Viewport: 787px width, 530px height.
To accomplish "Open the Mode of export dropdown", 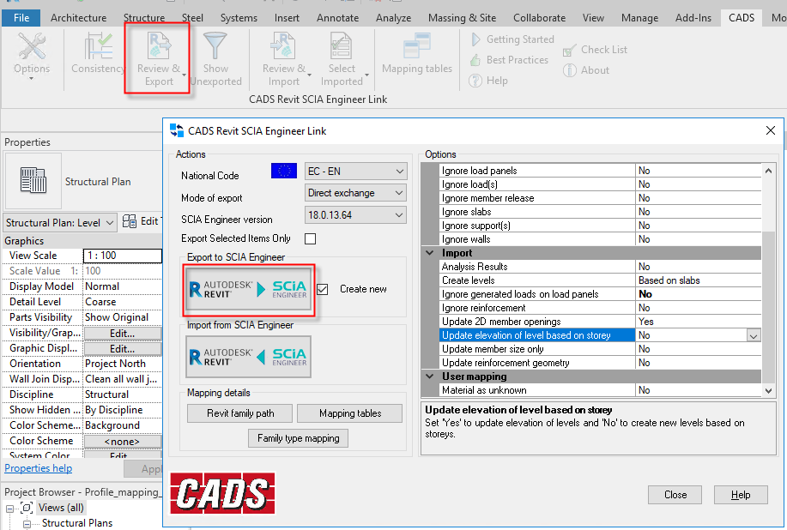I will coord(356,194).
